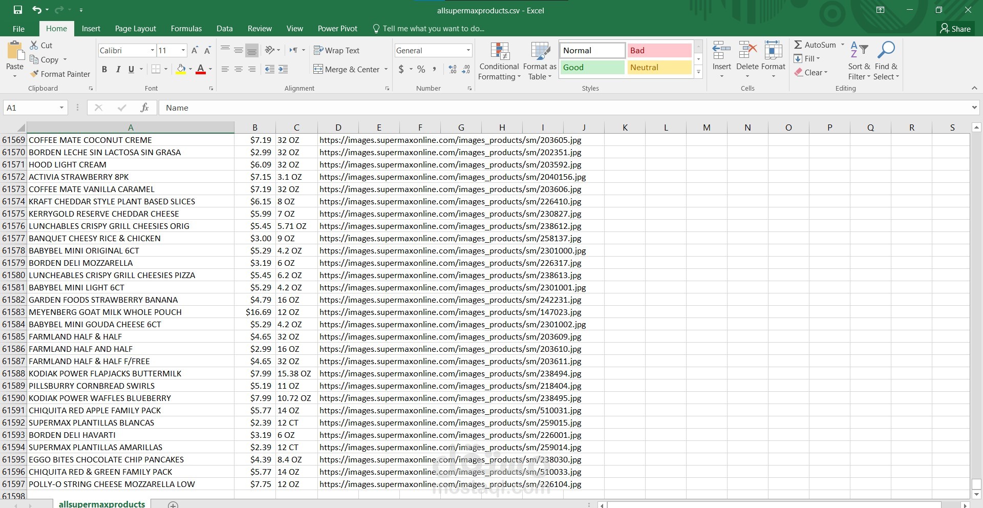Viewport: 983px width, 508px height.
Task: Switch to the Insert tab
Action: coord(91,29)
